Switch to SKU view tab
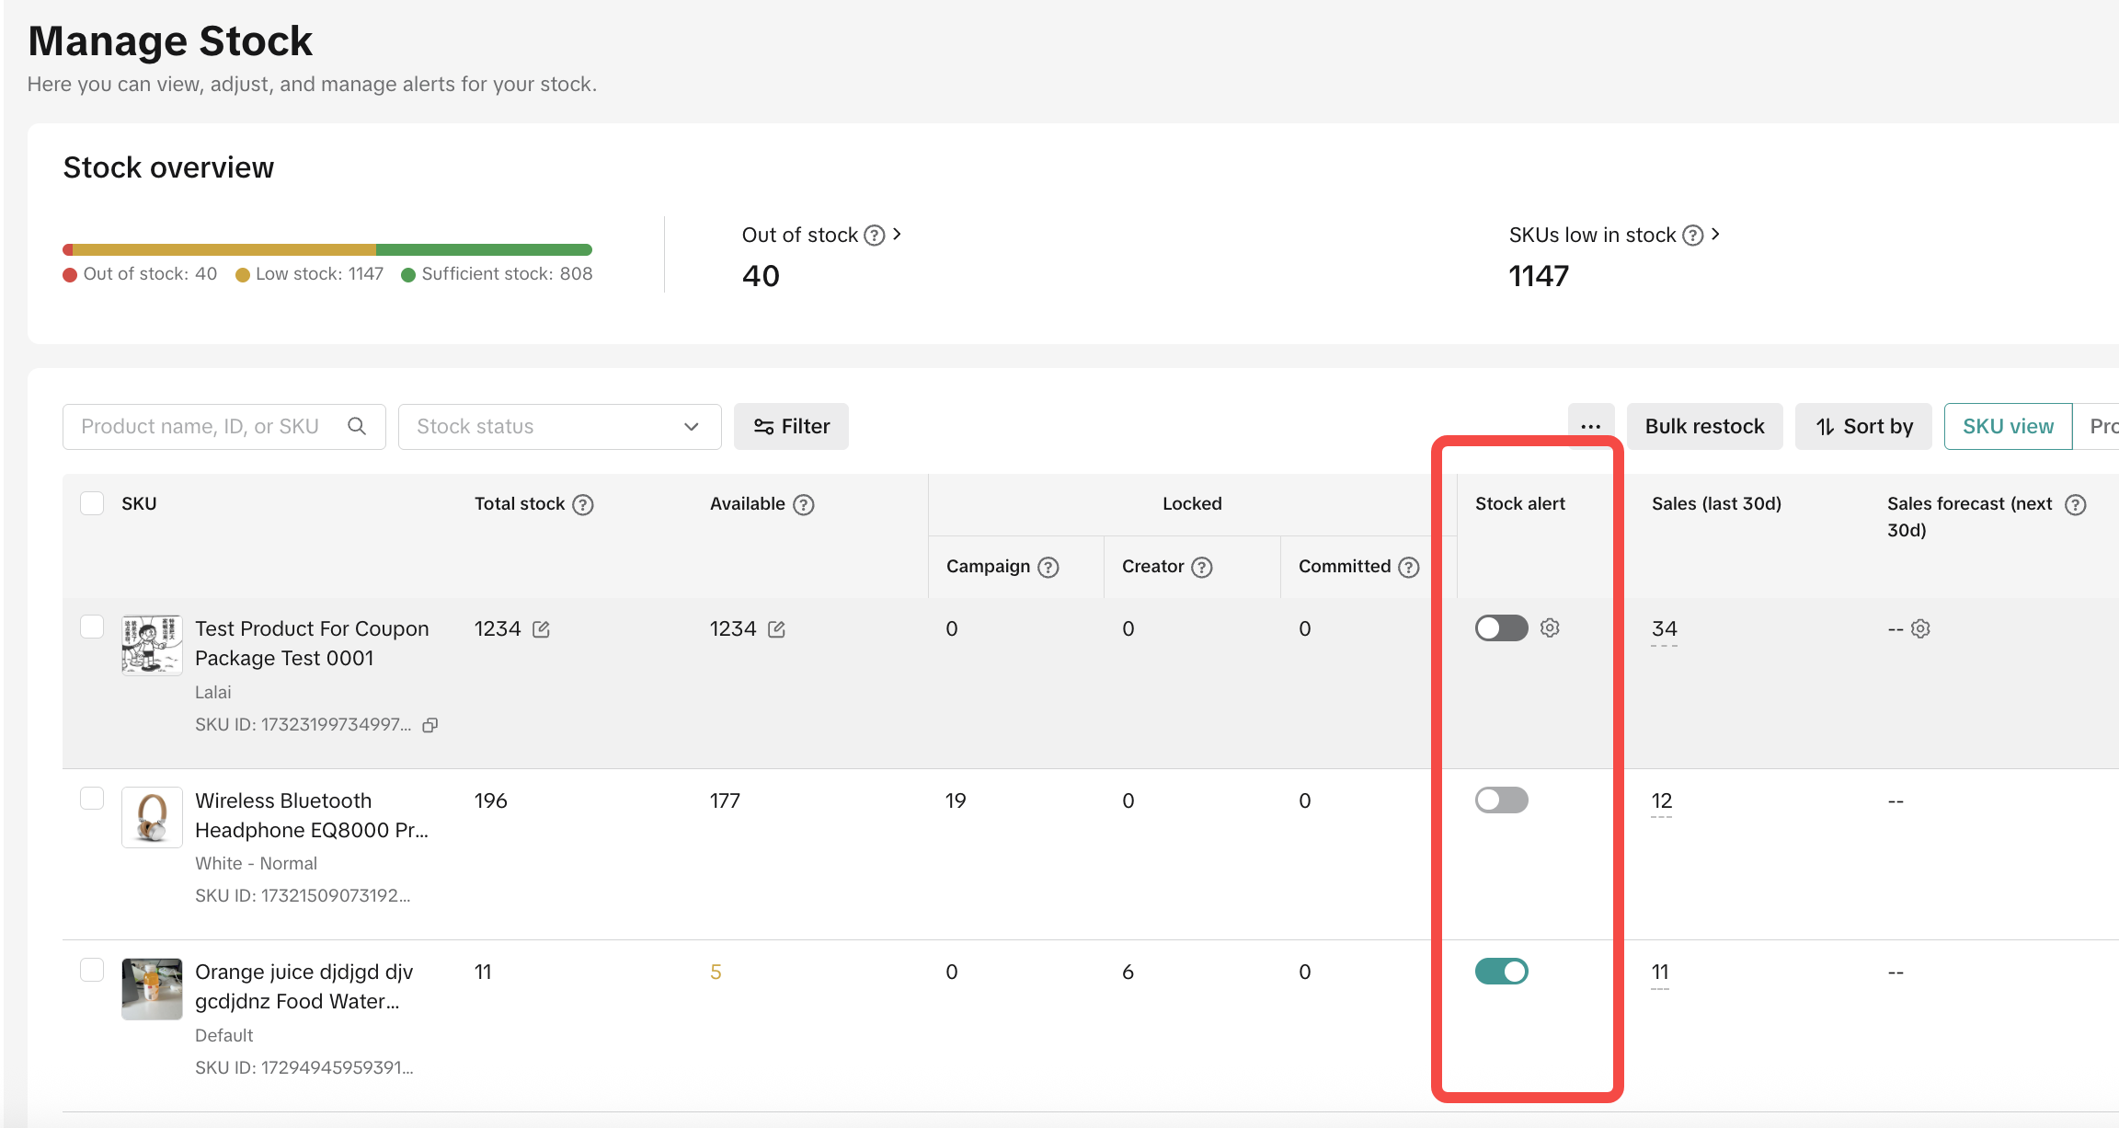The height and width of the screenshot is (1128, 2119). click(2008, 426)
